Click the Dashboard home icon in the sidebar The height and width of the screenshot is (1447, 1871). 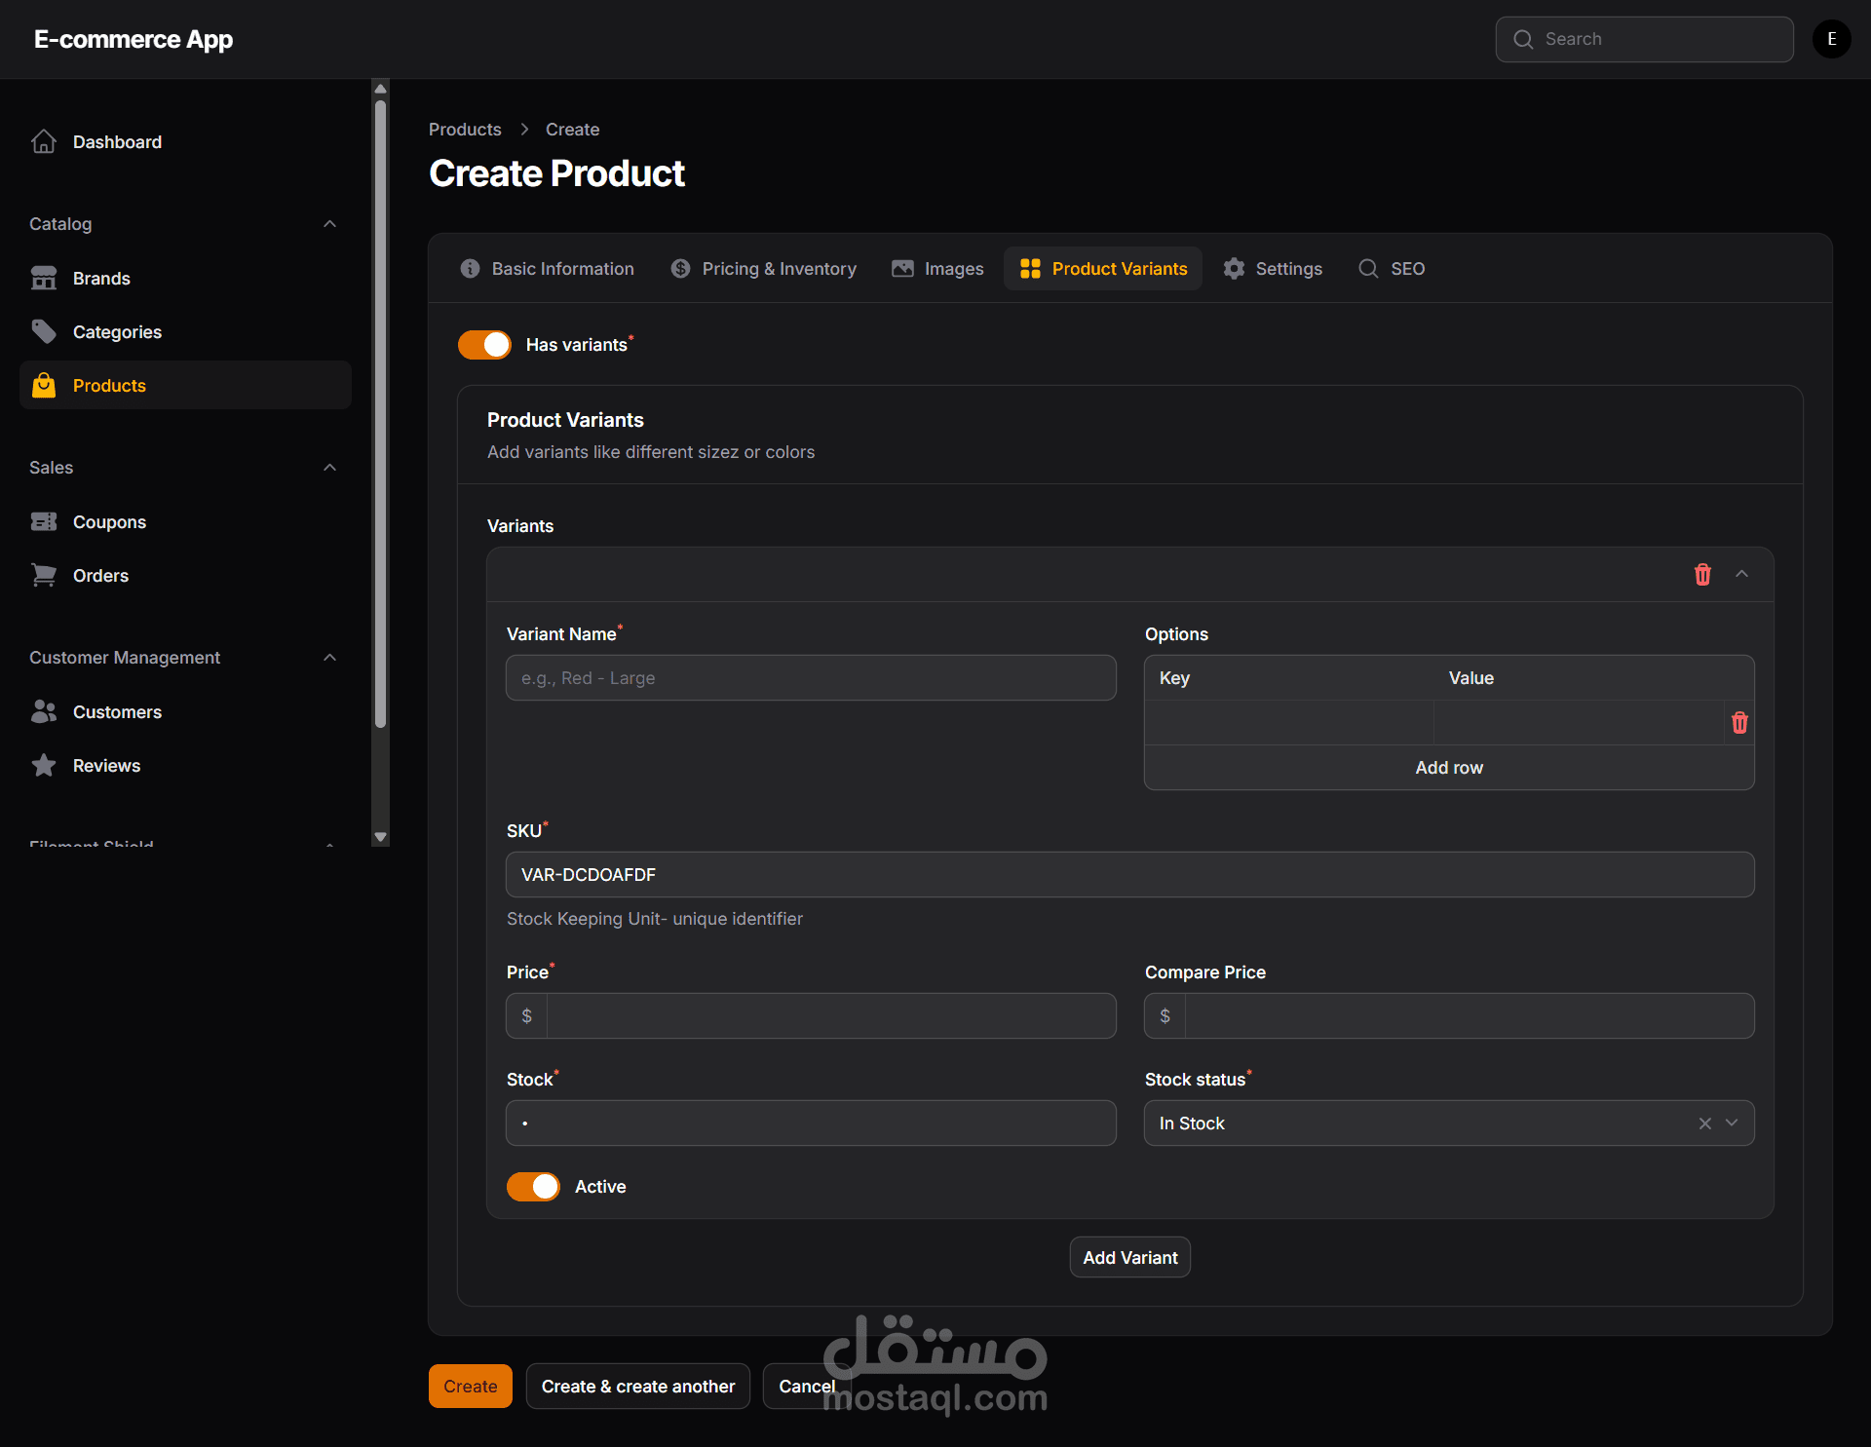tap(44, 142)
